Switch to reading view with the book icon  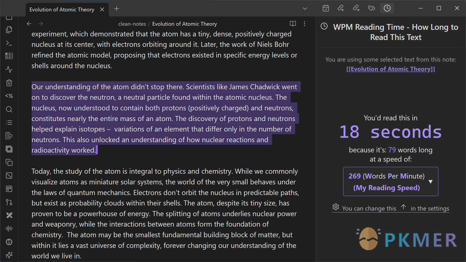click(293, 24)
